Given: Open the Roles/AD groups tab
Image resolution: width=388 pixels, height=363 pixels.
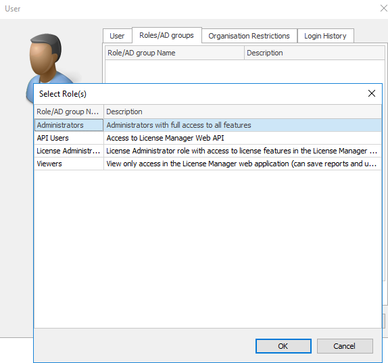Looking at the screenshot, I should 166,35.
